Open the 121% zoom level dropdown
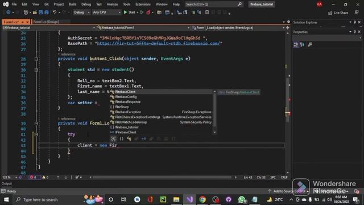364x205 pixels. tap(10, 177)
